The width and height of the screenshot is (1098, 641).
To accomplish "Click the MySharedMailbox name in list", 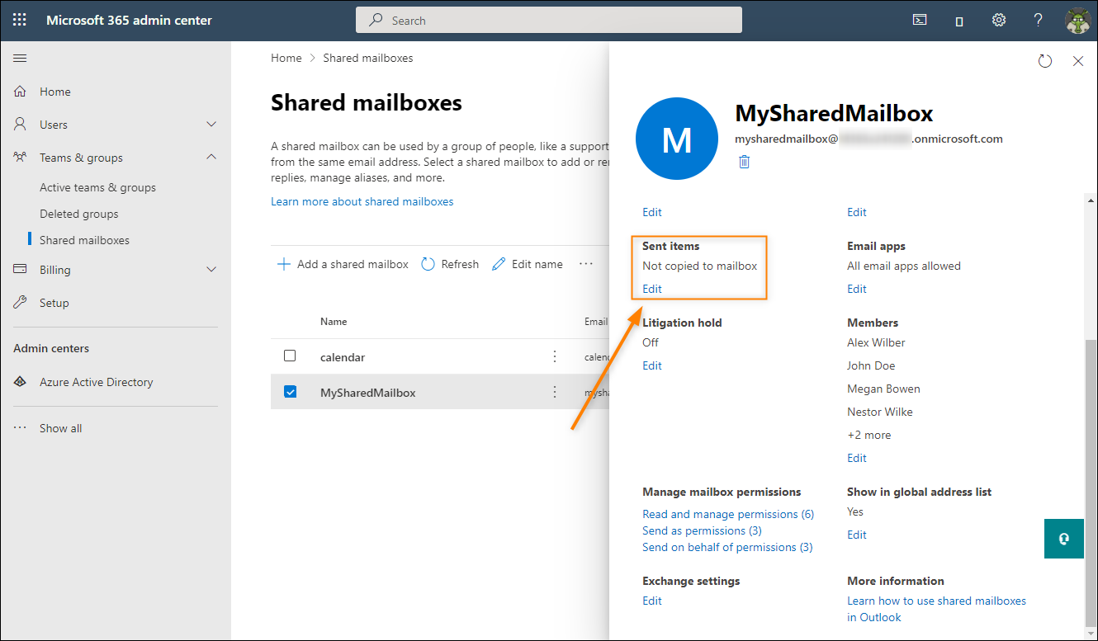I will tap(367, 393).
